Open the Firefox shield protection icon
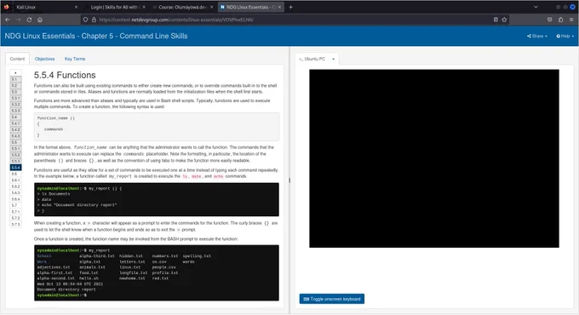The height and width of the screenshot is (315, 579). pos(549,20)
